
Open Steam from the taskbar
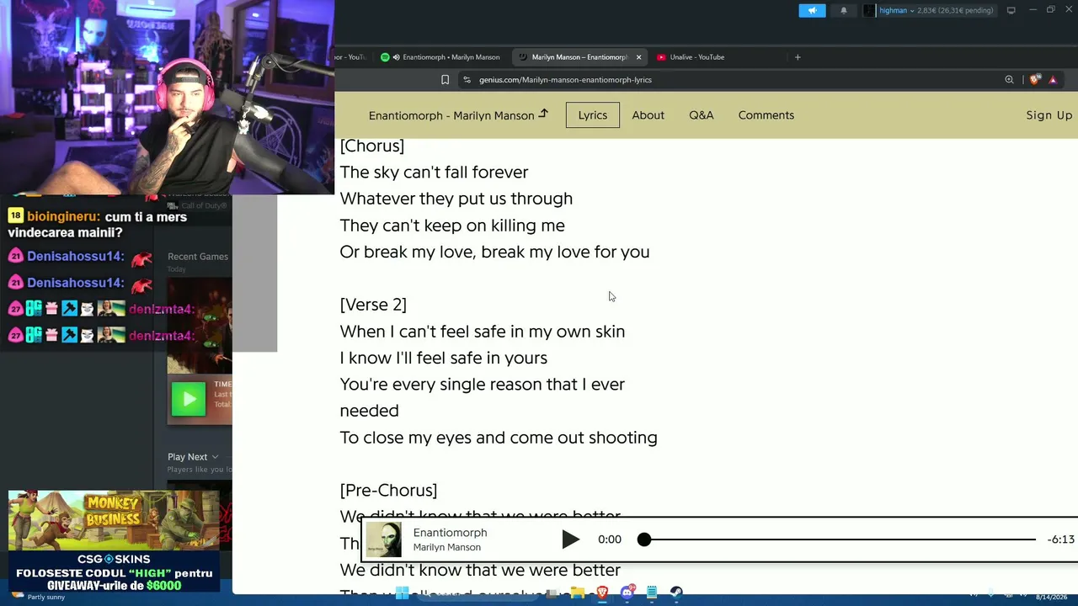click(675, 593)
